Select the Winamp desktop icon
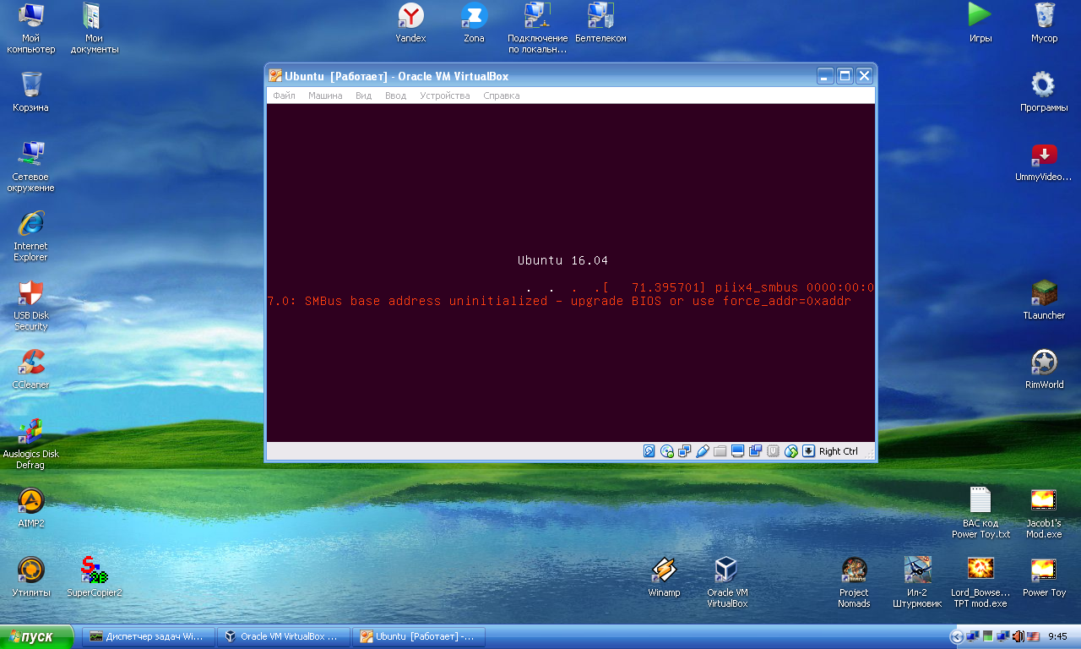This screenshot has width=1081, height=649. coord(664,576)
